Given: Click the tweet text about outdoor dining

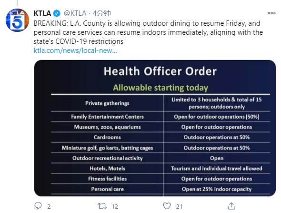Looking at the screenshot, I should click(149, 32).
